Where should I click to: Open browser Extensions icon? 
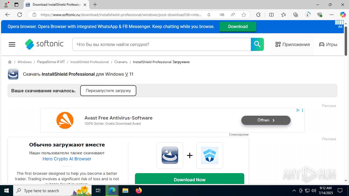point(258,15)
